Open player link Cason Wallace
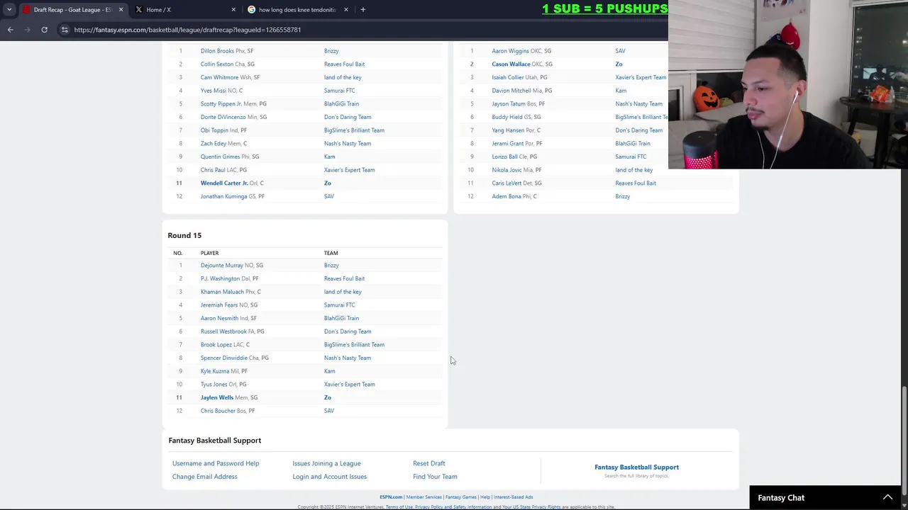Viewport: 908px width, 510px height. 511,64
